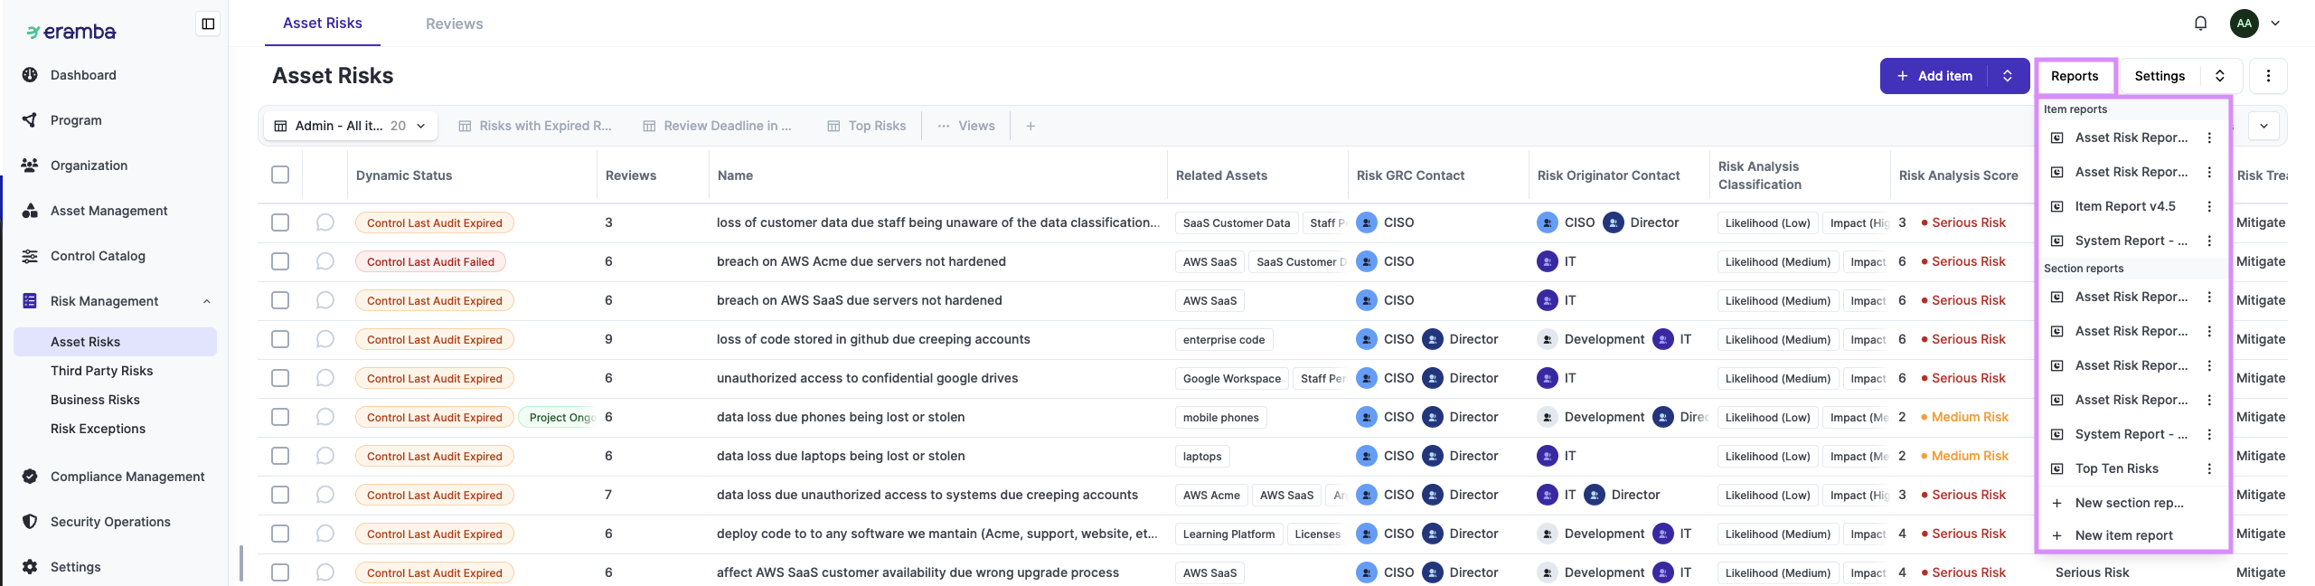Click the comment bubble icon in first row
This screenshot has height=586, width=2315.
(325, 222)
